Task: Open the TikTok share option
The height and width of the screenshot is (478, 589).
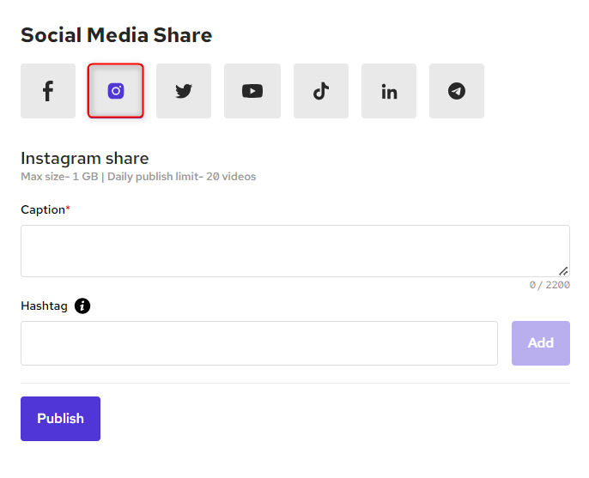Action: [x=321, y=91]
